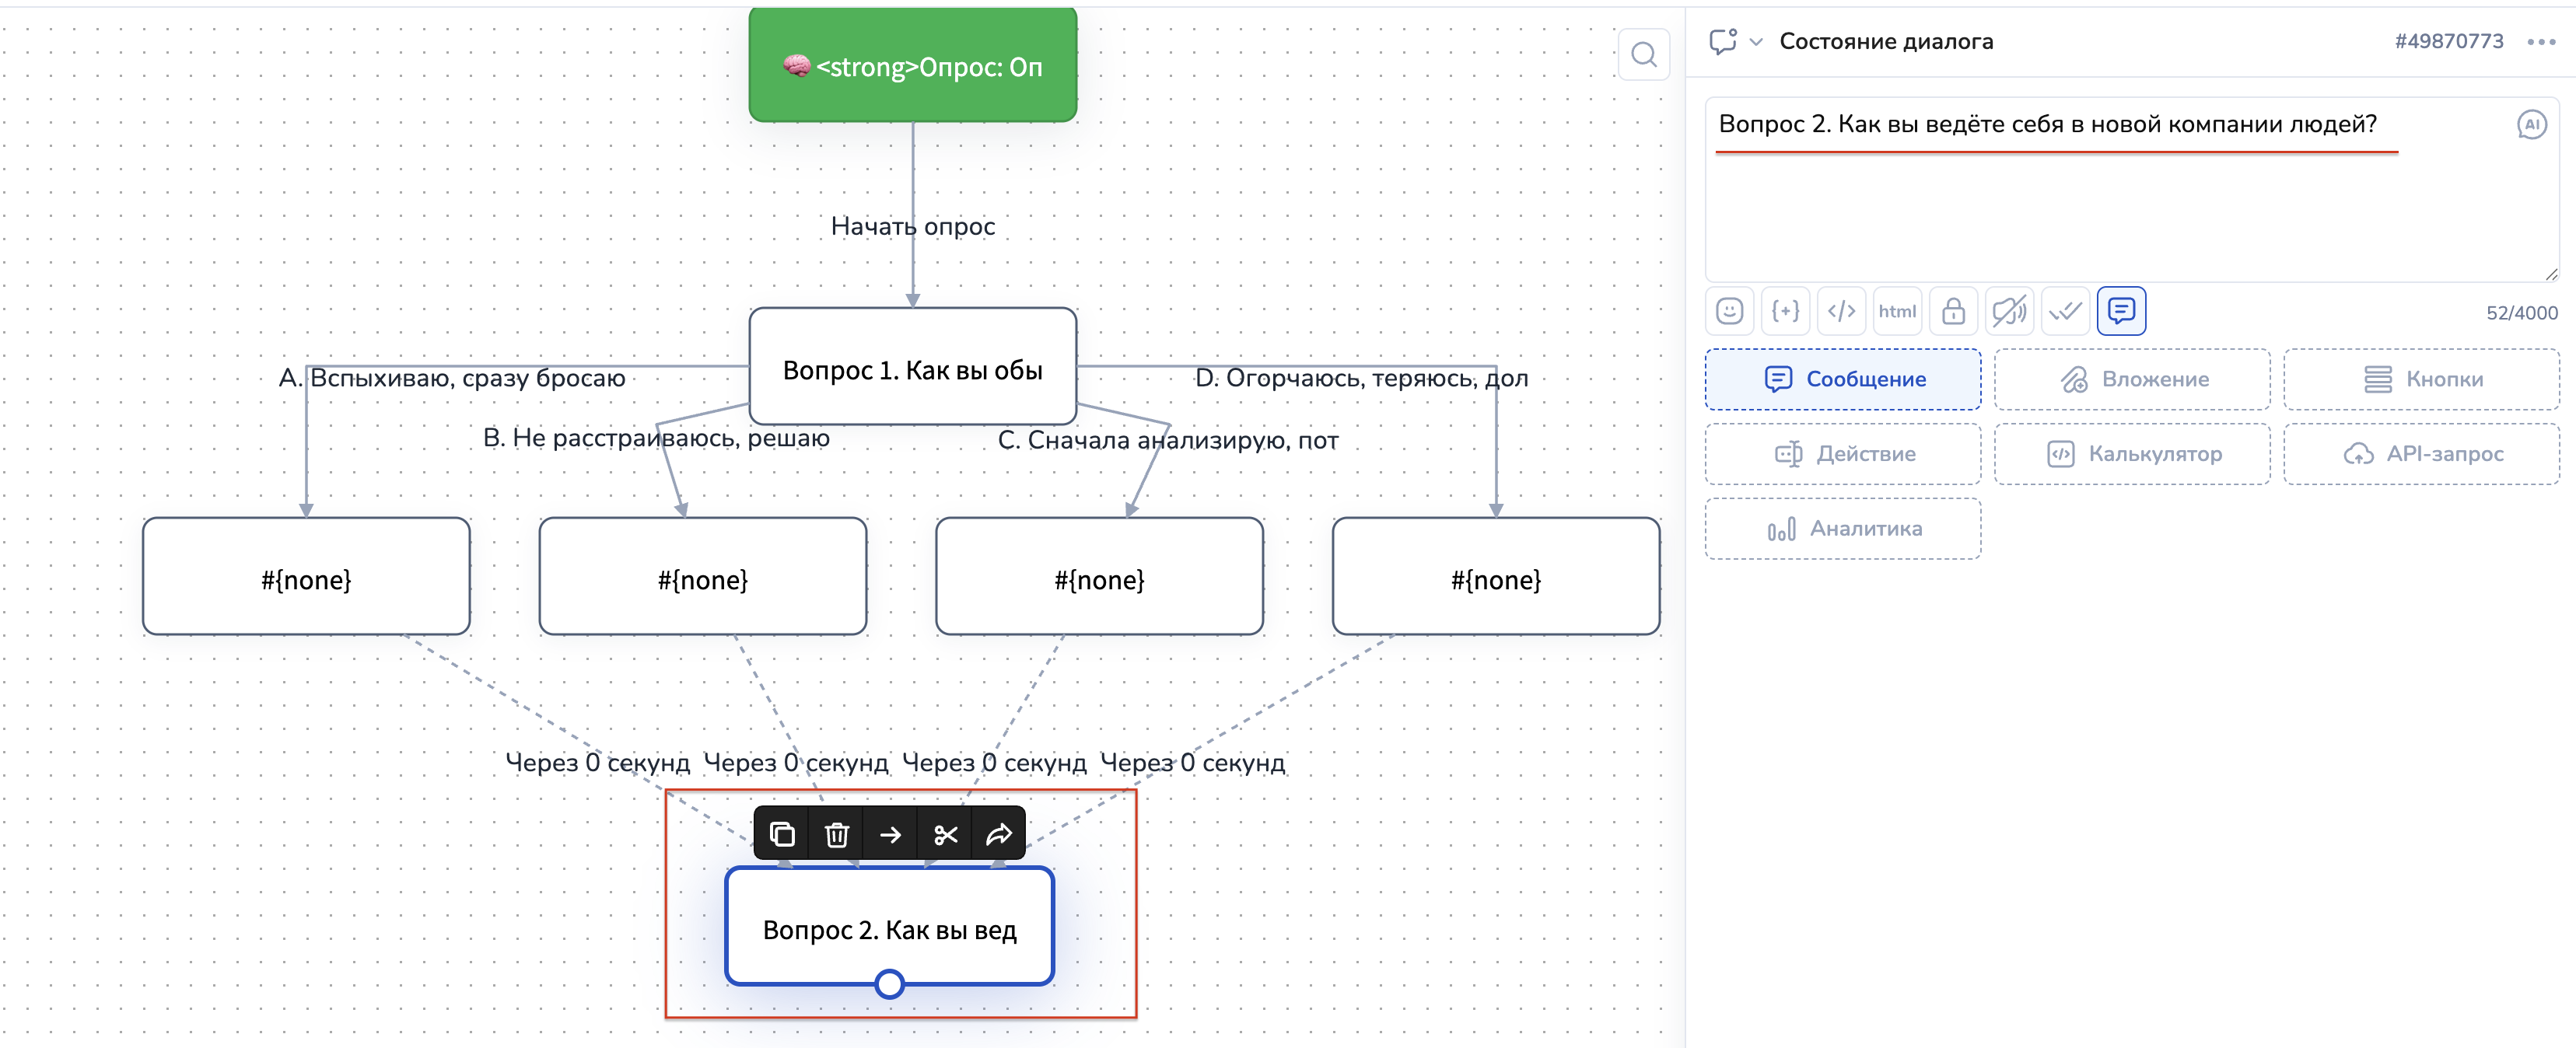This screenshot has height=1048, width=2576.
Task: Click the emoji picker icon
Action: (1729, 311)
